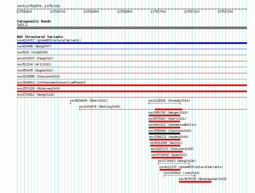The image size is (255, 193).
Task: Click the 5q31.2 band label
Action: pos(22,25)
